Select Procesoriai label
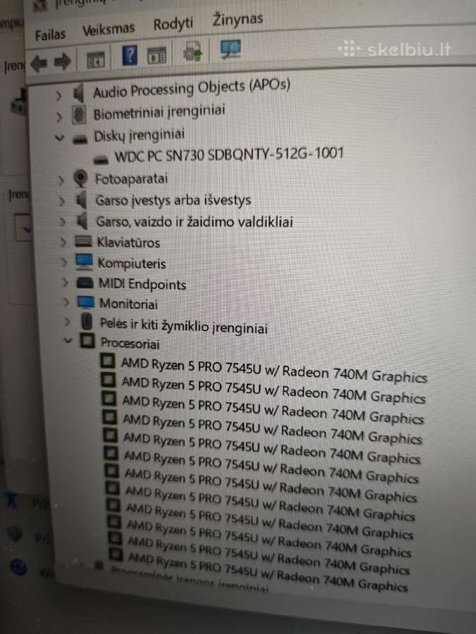Image resolution: width=476 pixels, height=634 pixels. pos(130,343)
